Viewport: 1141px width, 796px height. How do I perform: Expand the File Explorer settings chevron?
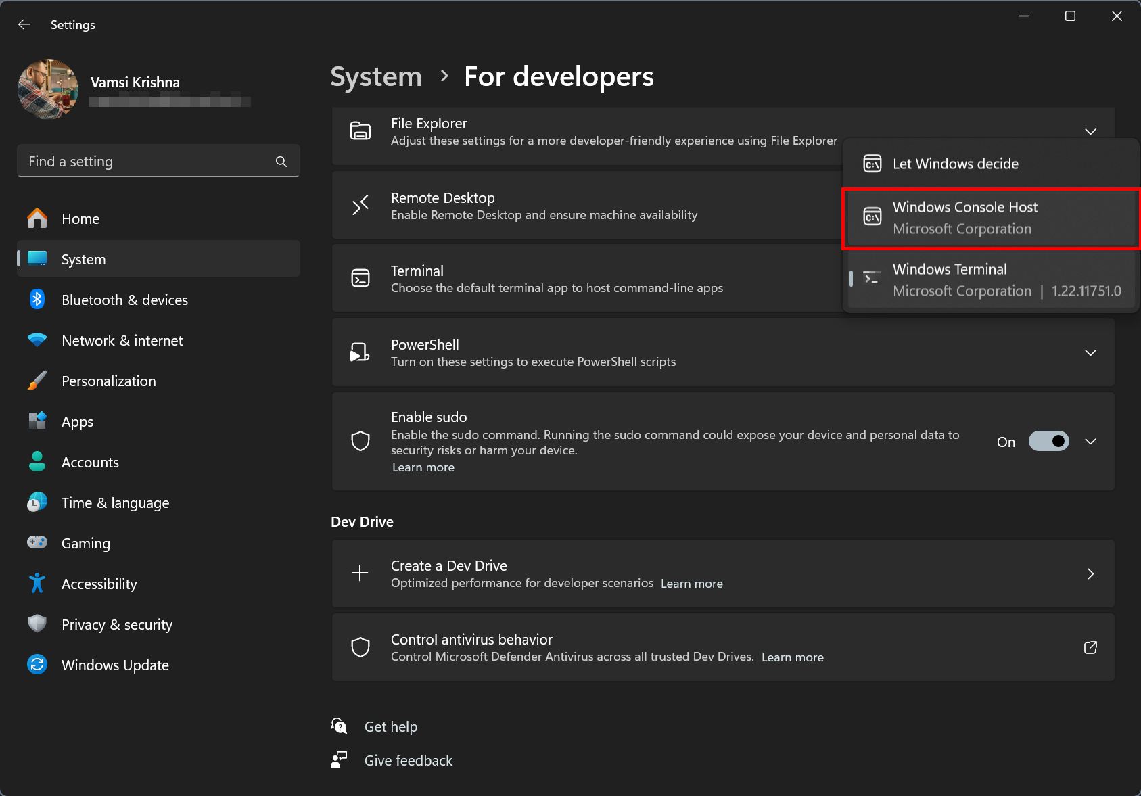click(1090, 131)
